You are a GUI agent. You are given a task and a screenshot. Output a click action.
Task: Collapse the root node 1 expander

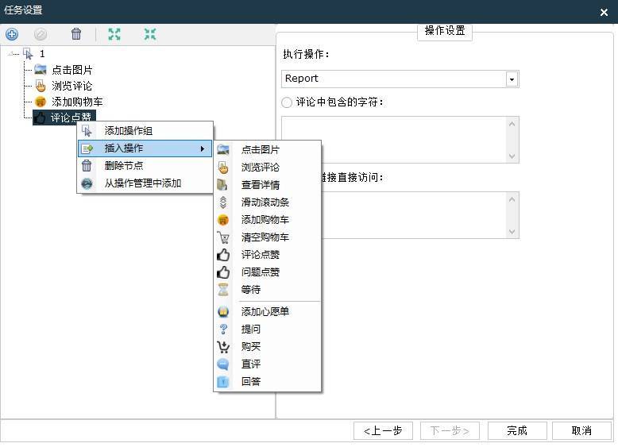[x=10, y=53]
